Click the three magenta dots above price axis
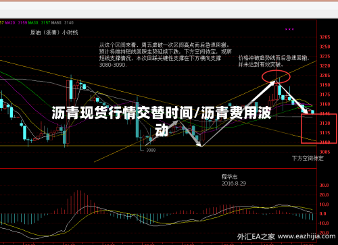Image resolution: width=338 pixels, height=245 pixels. (x=289, y=29)
